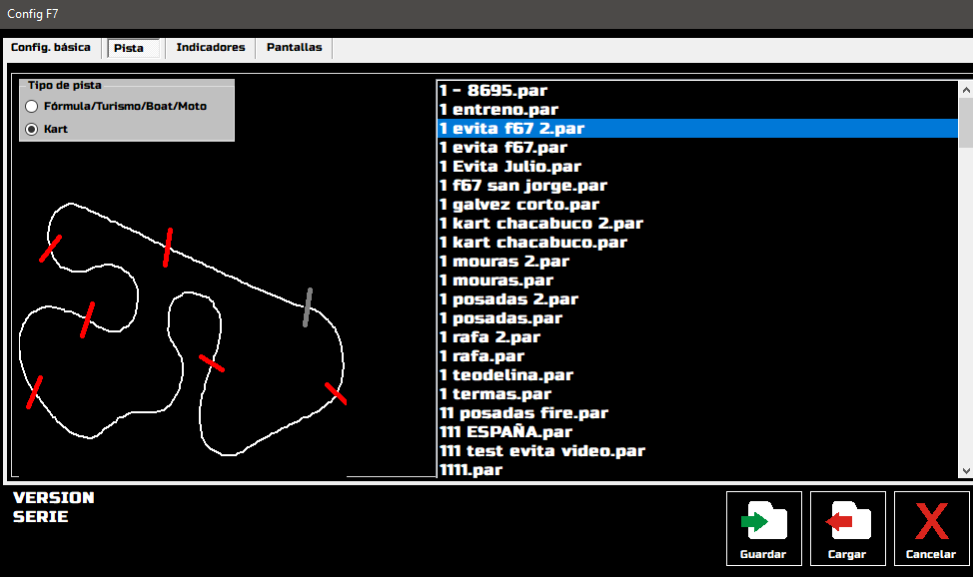
Task: Select file '1 mouras.par'
Action: click(x=698, y=281)
